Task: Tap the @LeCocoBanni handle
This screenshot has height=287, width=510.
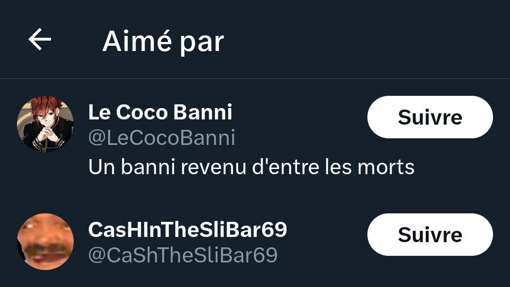Action: pos(161,138)
